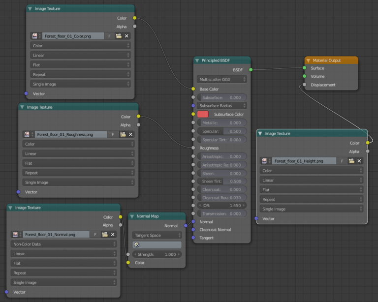Toggle fake user F for Forest_floor_01_Normal.png
378x302 pixels.
(95, 235)
